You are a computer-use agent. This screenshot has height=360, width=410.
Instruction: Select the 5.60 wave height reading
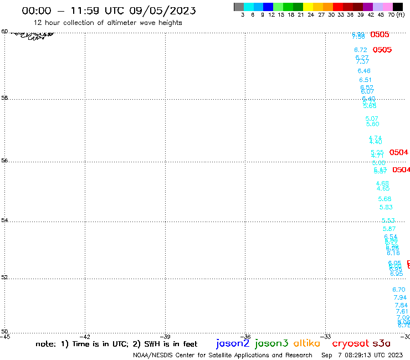[x=373, y=124]
